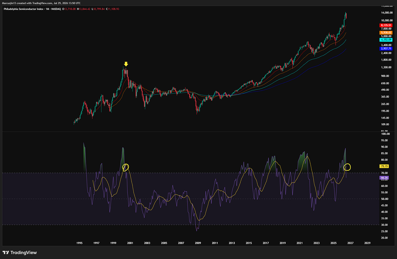This screenshot has width=397, height=259.
Task: Click the 25.00 RSI axis tick
Action: pyautogui.click(x=384, y=231)
